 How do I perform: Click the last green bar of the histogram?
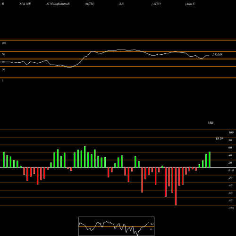[210, 160]
